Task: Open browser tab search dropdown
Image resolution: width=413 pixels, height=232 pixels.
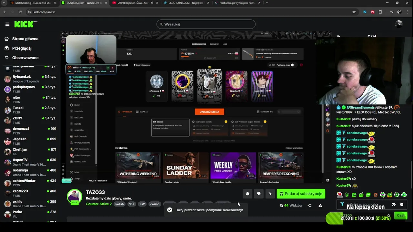Action: point(4,3)
